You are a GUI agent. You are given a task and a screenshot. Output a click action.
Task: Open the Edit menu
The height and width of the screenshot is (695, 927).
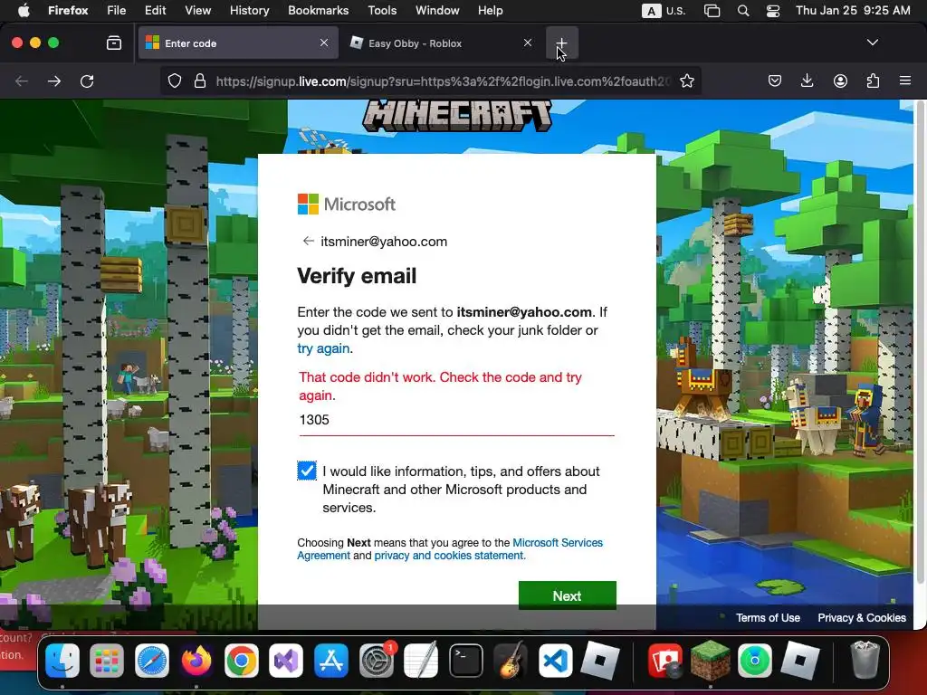click(155, 11)
